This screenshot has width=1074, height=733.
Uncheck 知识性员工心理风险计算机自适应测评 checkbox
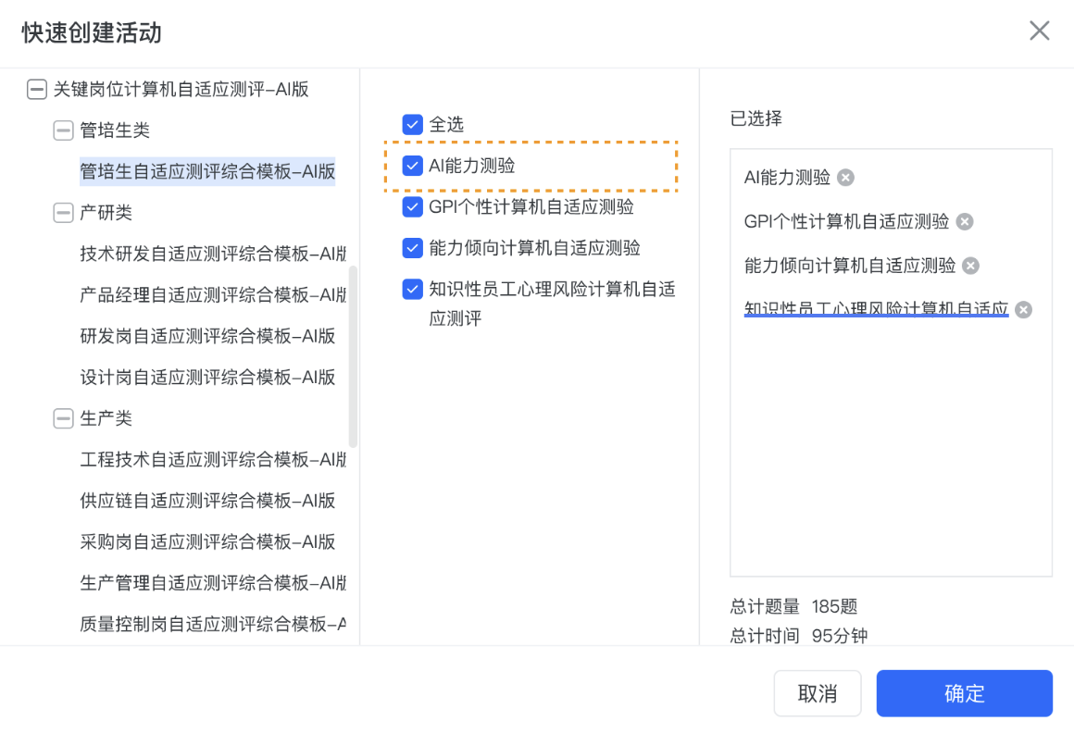[412, 289]
